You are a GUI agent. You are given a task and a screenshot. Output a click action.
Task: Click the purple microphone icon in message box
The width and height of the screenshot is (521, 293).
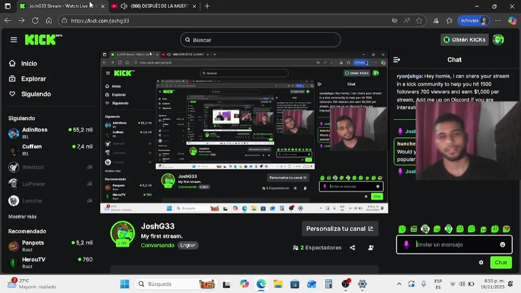pos(406,245)
